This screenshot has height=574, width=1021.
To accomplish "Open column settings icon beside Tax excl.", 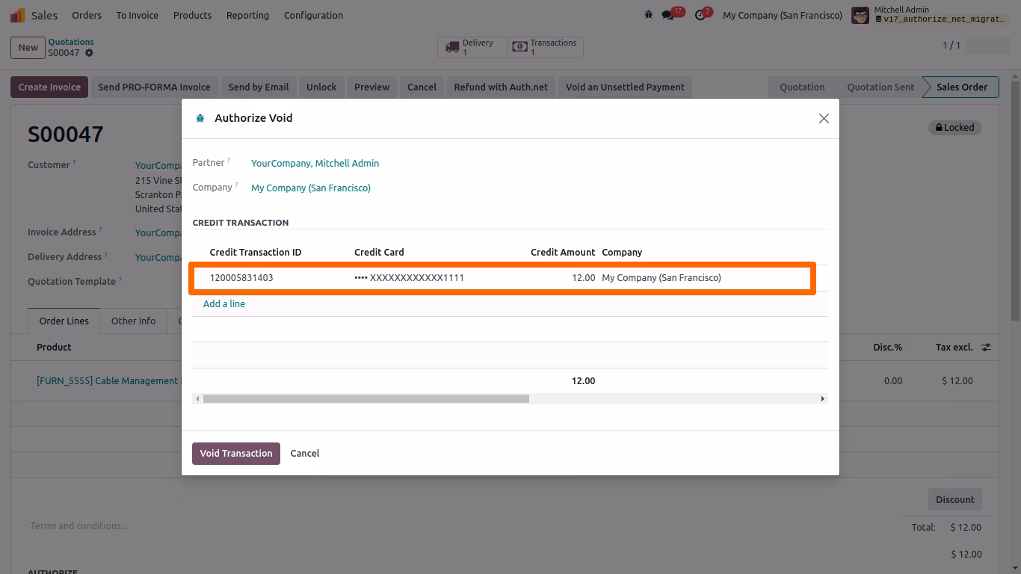I will click(987, 348).
